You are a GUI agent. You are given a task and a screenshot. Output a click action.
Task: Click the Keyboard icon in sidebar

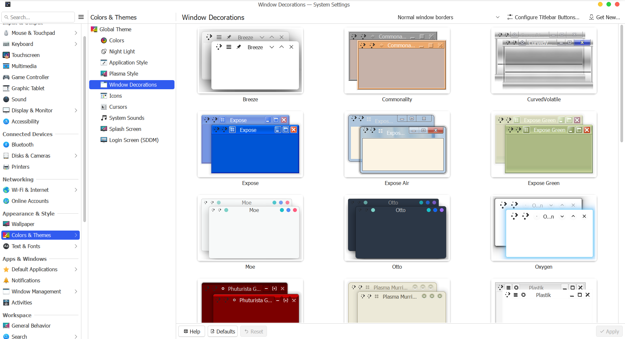[6, 44]
